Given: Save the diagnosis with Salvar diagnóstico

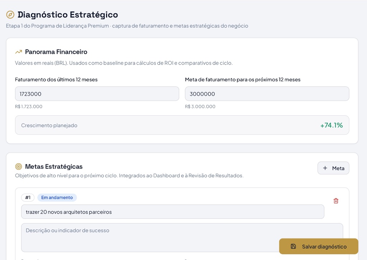Looking at the screenshot, I should coord(319,246).
